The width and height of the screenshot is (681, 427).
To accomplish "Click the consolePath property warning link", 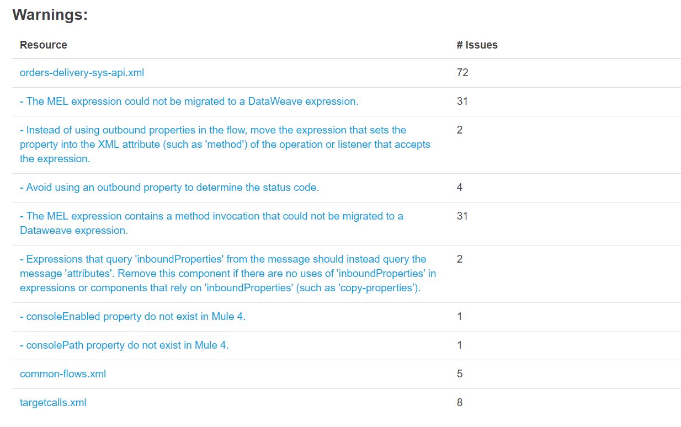I will click(124, 345).
